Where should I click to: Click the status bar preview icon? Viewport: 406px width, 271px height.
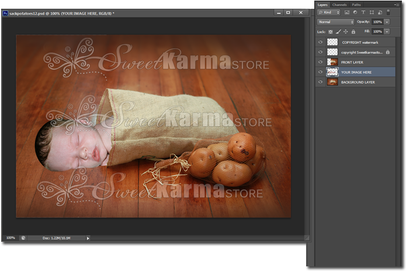[x=23, y=238]
